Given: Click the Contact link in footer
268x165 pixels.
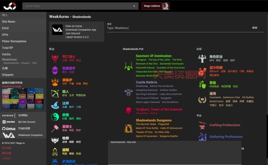Looking at the screenshot, I should (6, 158).
